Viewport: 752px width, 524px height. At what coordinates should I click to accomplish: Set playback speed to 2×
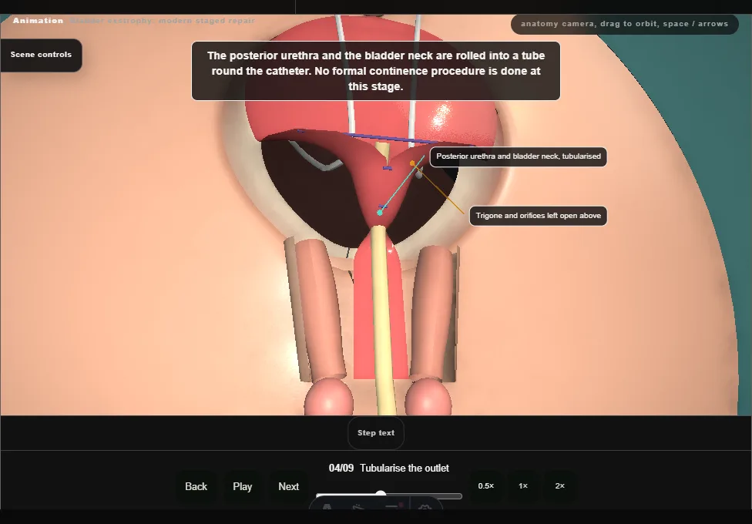point(559,486)
